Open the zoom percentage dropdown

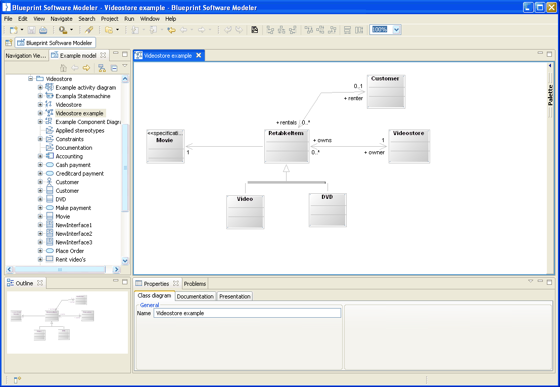point(396,30)
